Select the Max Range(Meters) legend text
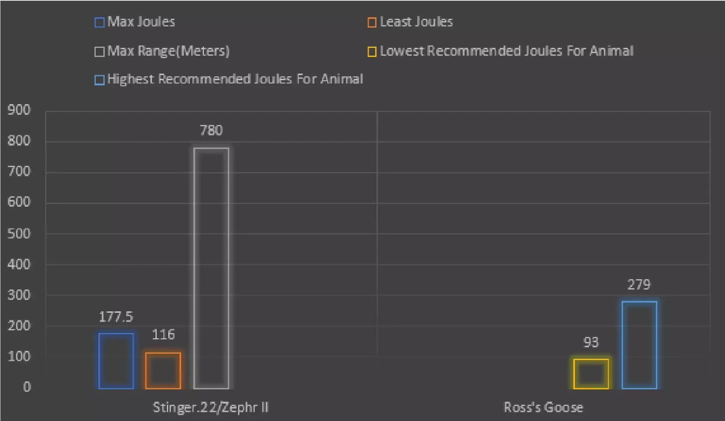 [169, 51]
